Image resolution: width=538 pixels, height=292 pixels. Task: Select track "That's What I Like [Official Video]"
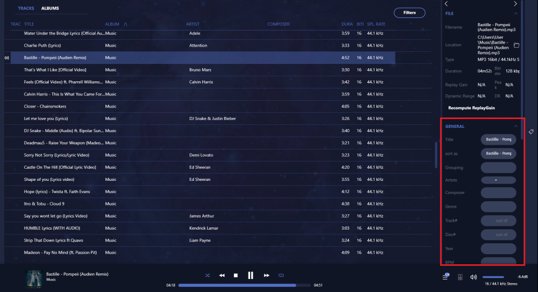(x=218, y=70)
